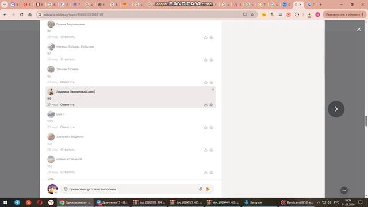View site information icon in address bar
This screenshot has height=207, width=368.
click(40, 14)
